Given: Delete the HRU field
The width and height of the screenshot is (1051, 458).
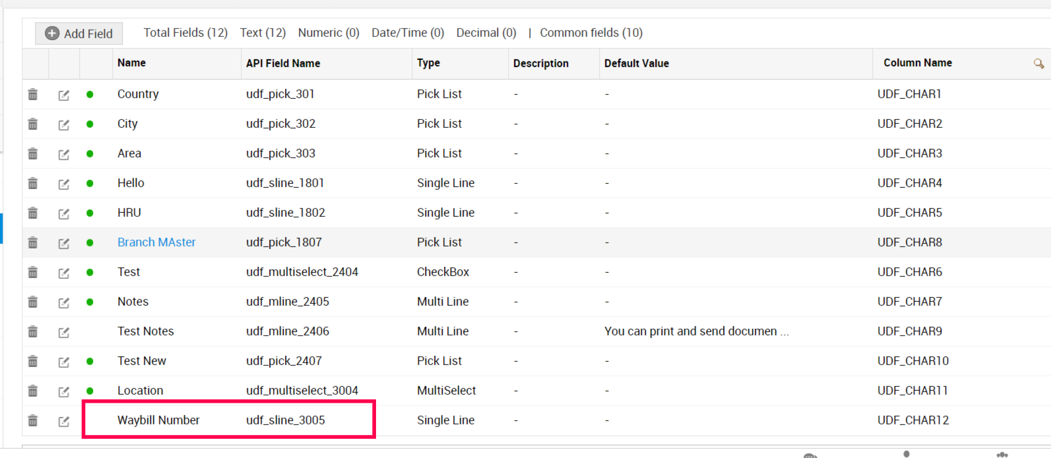Looking at the screenshot, I should (33, 213).
